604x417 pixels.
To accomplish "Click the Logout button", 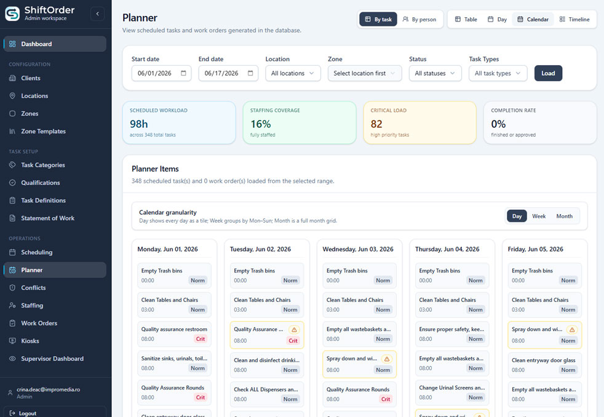I will [55, 412].
